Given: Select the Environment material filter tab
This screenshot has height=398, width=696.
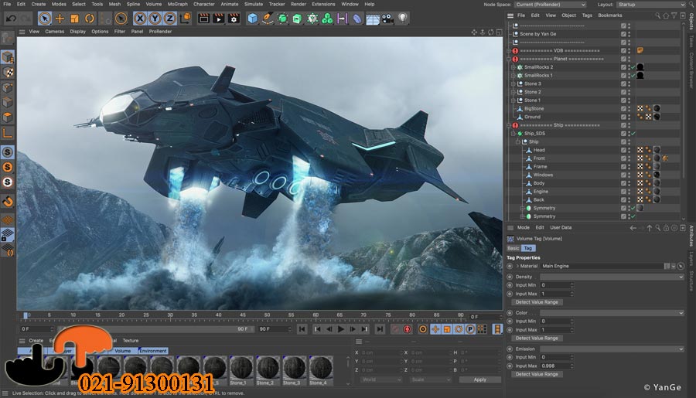Looking at the screenshot, I should 153,351.
